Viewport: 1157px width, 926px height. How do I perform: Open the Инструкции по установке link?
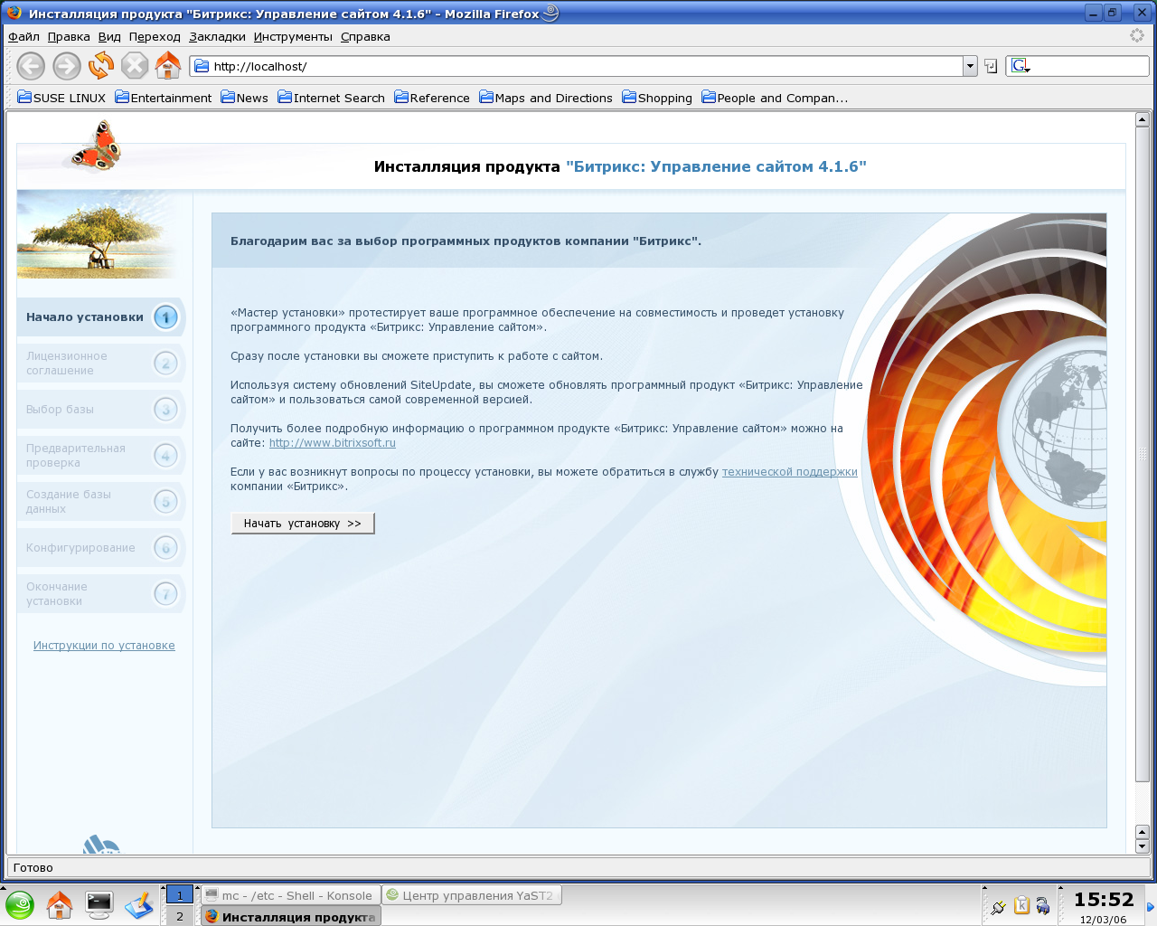tap(104, 646)
